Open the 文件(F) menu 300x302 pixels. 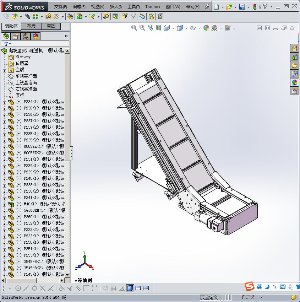click(x=60, y=7)
